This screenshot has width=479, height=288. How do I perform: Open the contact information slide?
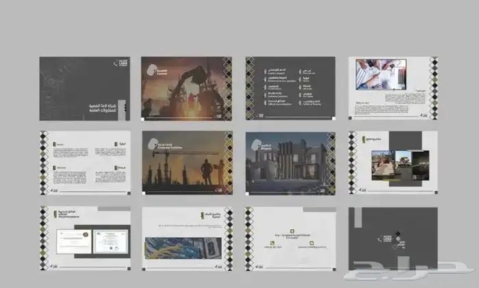(291, 239)
